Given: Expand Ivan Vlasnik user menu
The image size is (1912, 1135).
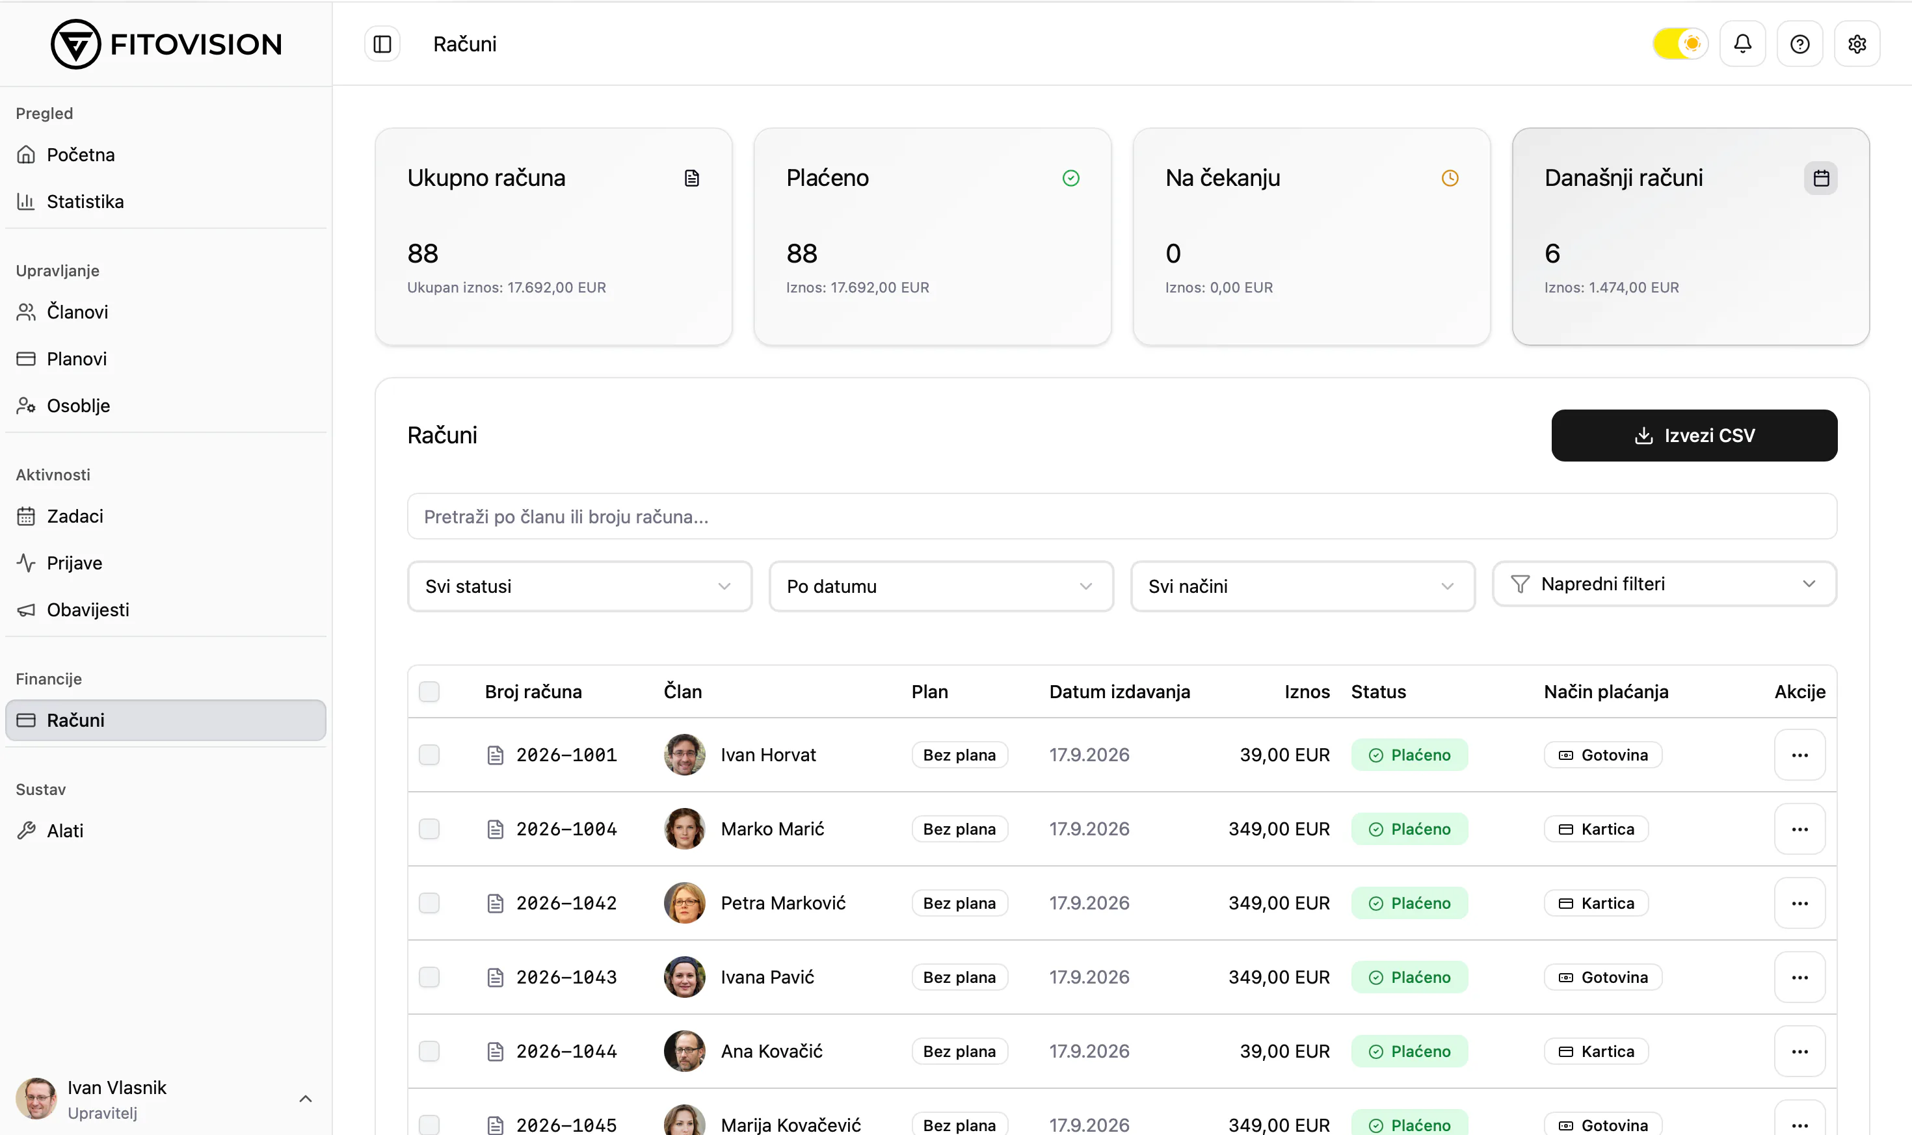Looking at the screenshot, I should tap(165, 1099).
